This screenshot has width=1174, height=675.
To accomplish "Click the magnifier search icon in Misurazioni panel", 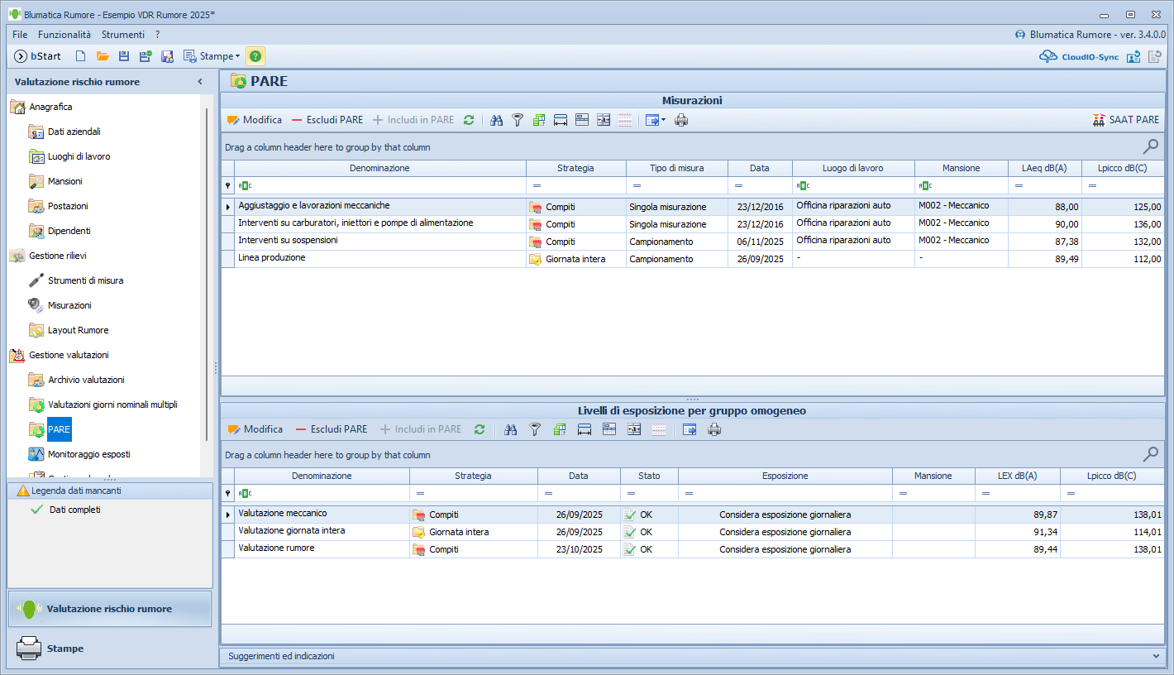I will (1150, 146).
